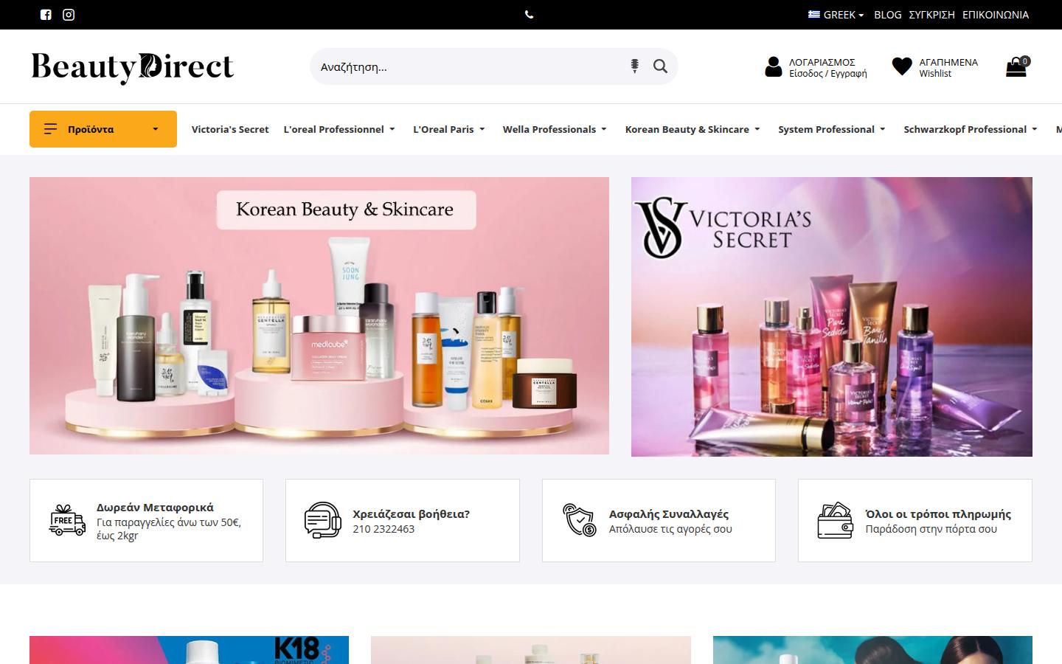1062x664 pixels.
Task: Activate voice search microphone icon
Action: coord(634,66)
